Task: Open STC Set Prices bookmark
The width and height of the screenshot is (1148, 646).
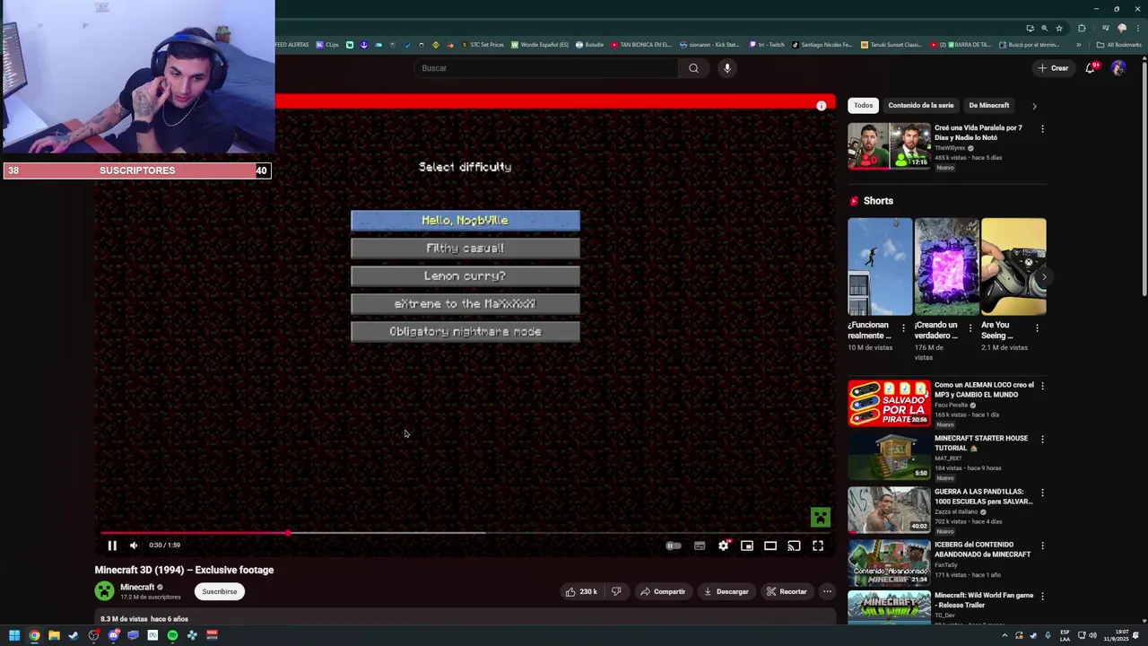Action: 483,45
